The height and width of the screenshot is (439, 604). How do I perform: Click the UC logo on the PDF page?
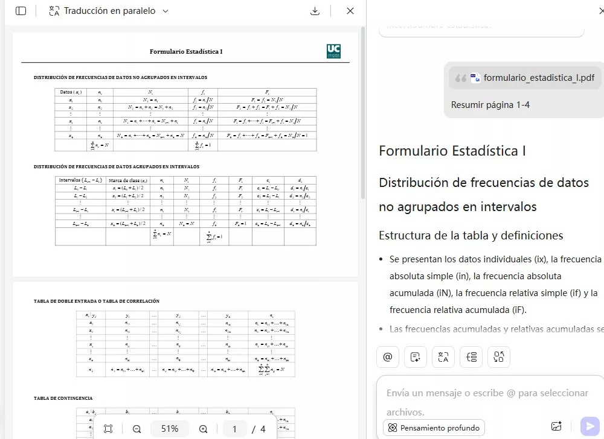click(333, 51)
